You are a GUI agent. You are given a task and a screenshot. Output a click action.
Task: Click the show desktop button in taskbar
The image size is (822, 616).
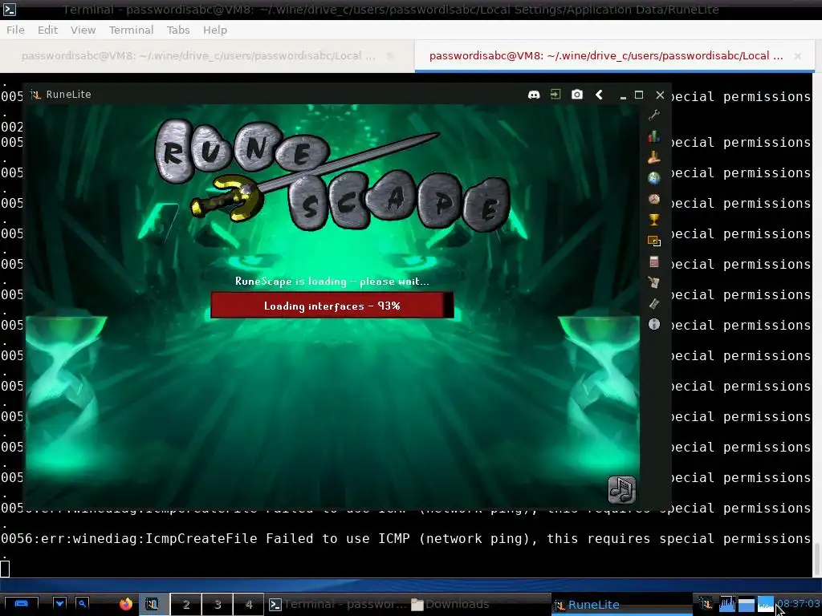[x=21, y=604]
